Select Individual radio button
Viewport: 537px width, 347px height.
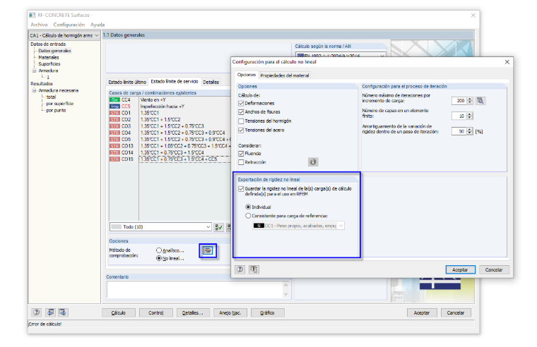248,207
